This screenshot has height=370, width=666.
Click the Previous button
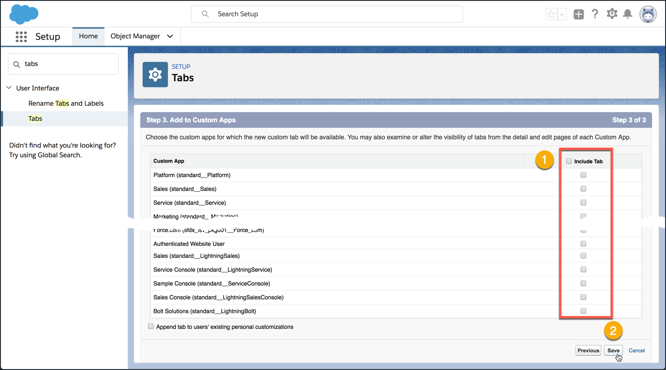tap(589, 351)
